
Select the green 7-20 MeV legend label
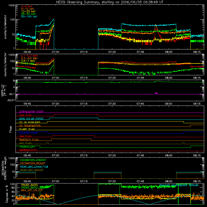[27, 63]
